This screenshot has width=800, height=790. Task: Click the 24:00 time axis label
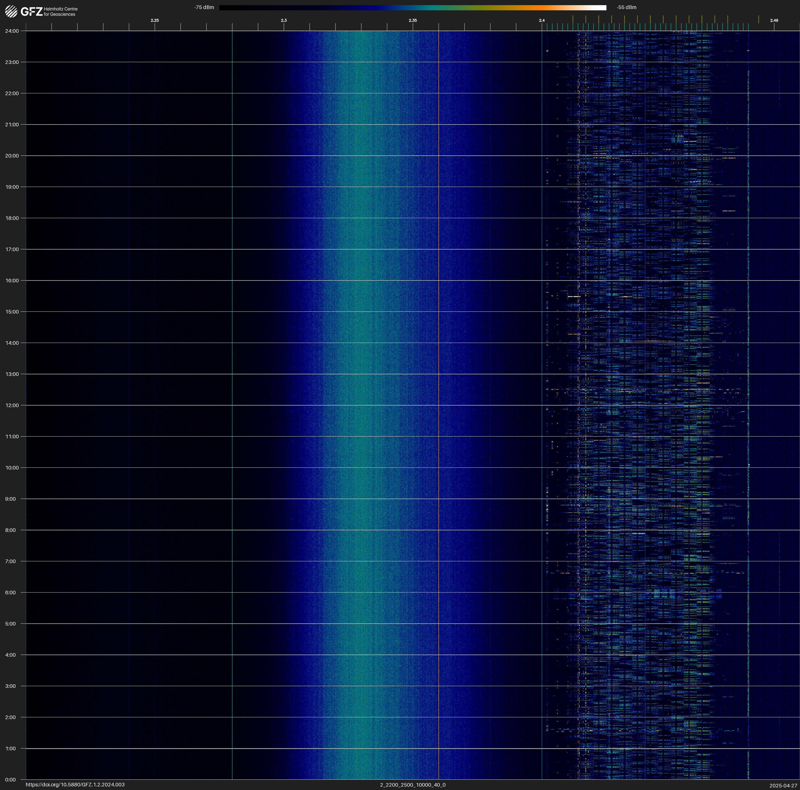(x=12, y=31)
